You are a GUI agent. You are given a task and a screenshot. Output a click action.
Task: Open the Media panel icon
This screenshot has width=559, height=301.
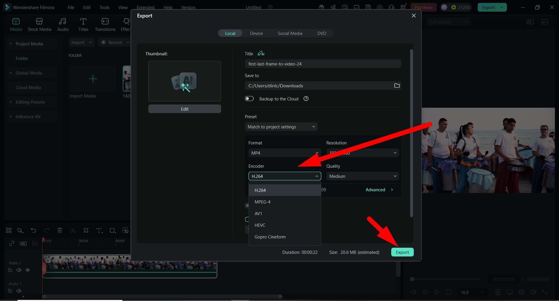click(16, 21)
